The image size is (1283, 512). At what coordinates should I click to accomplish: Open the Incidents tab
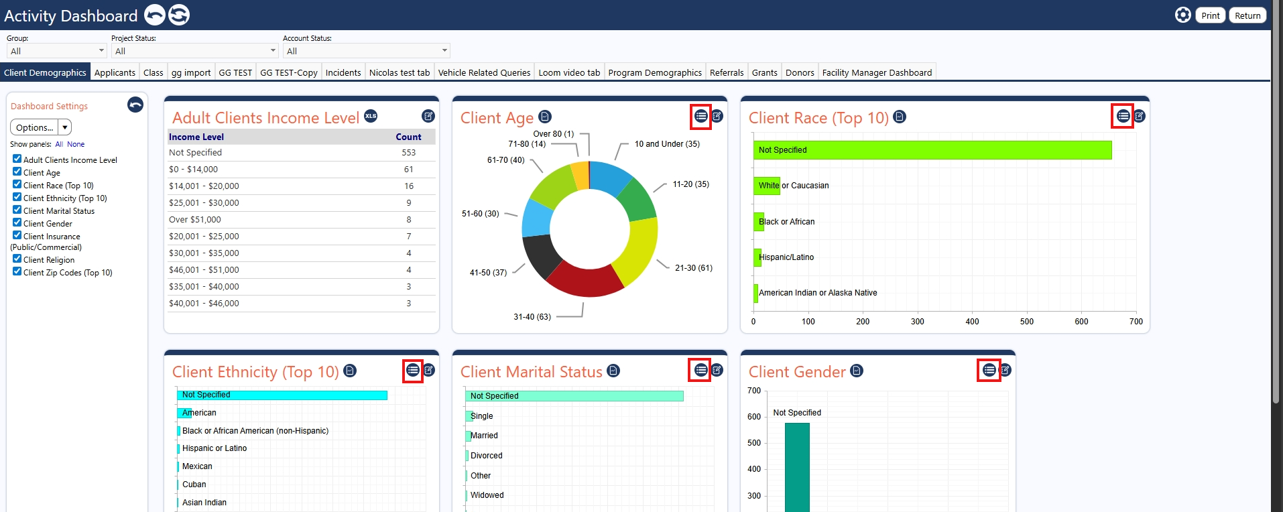coord(343,72)
